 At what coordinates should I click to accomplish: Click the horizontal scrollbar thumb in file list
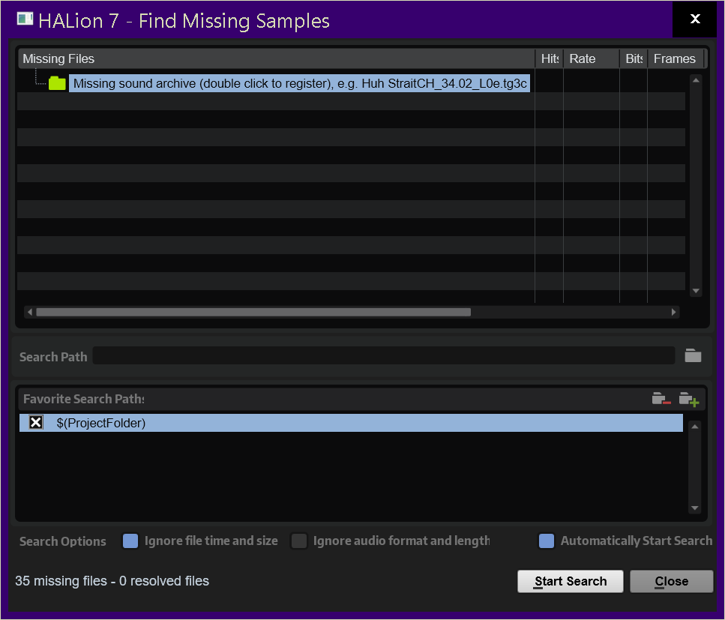[x=253, y=312]
